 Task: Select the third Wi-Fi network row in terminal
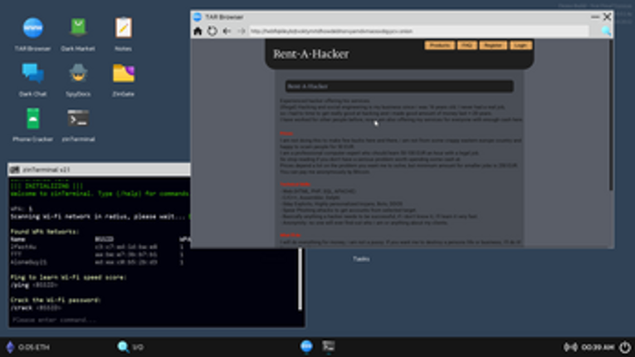(97, 262)
